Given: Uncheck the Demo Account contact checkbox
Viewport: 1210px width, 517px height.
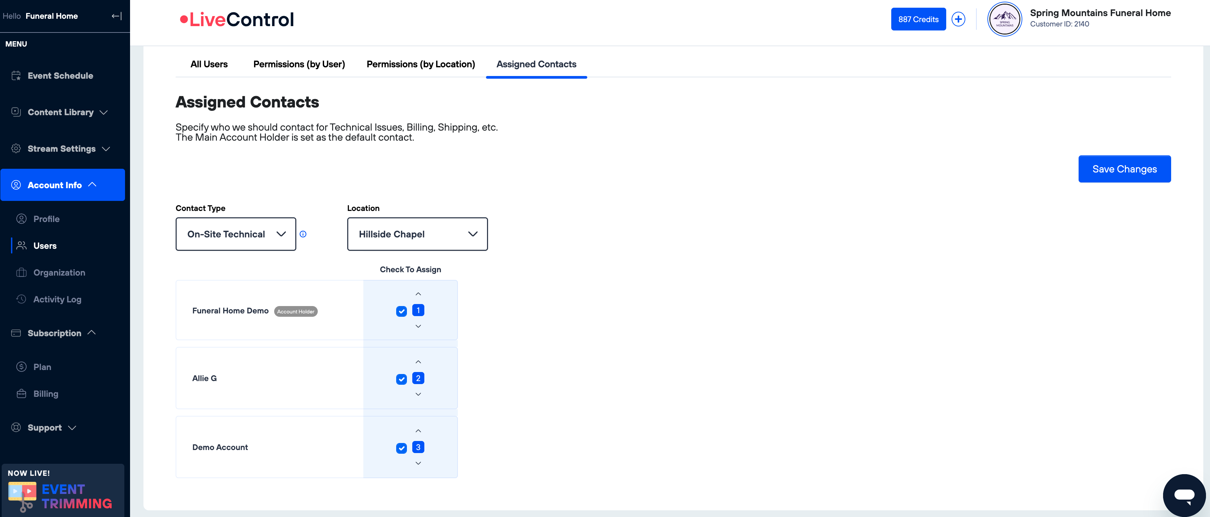Looking at the screenshot, I should [401, 448].
